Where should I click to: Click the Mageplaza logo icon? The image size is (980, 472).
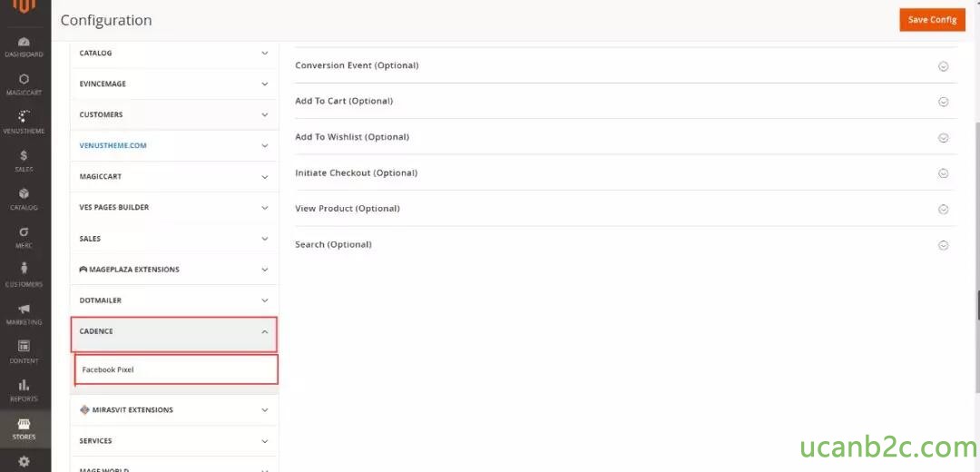pyautogui.click(x=83, y=270)
